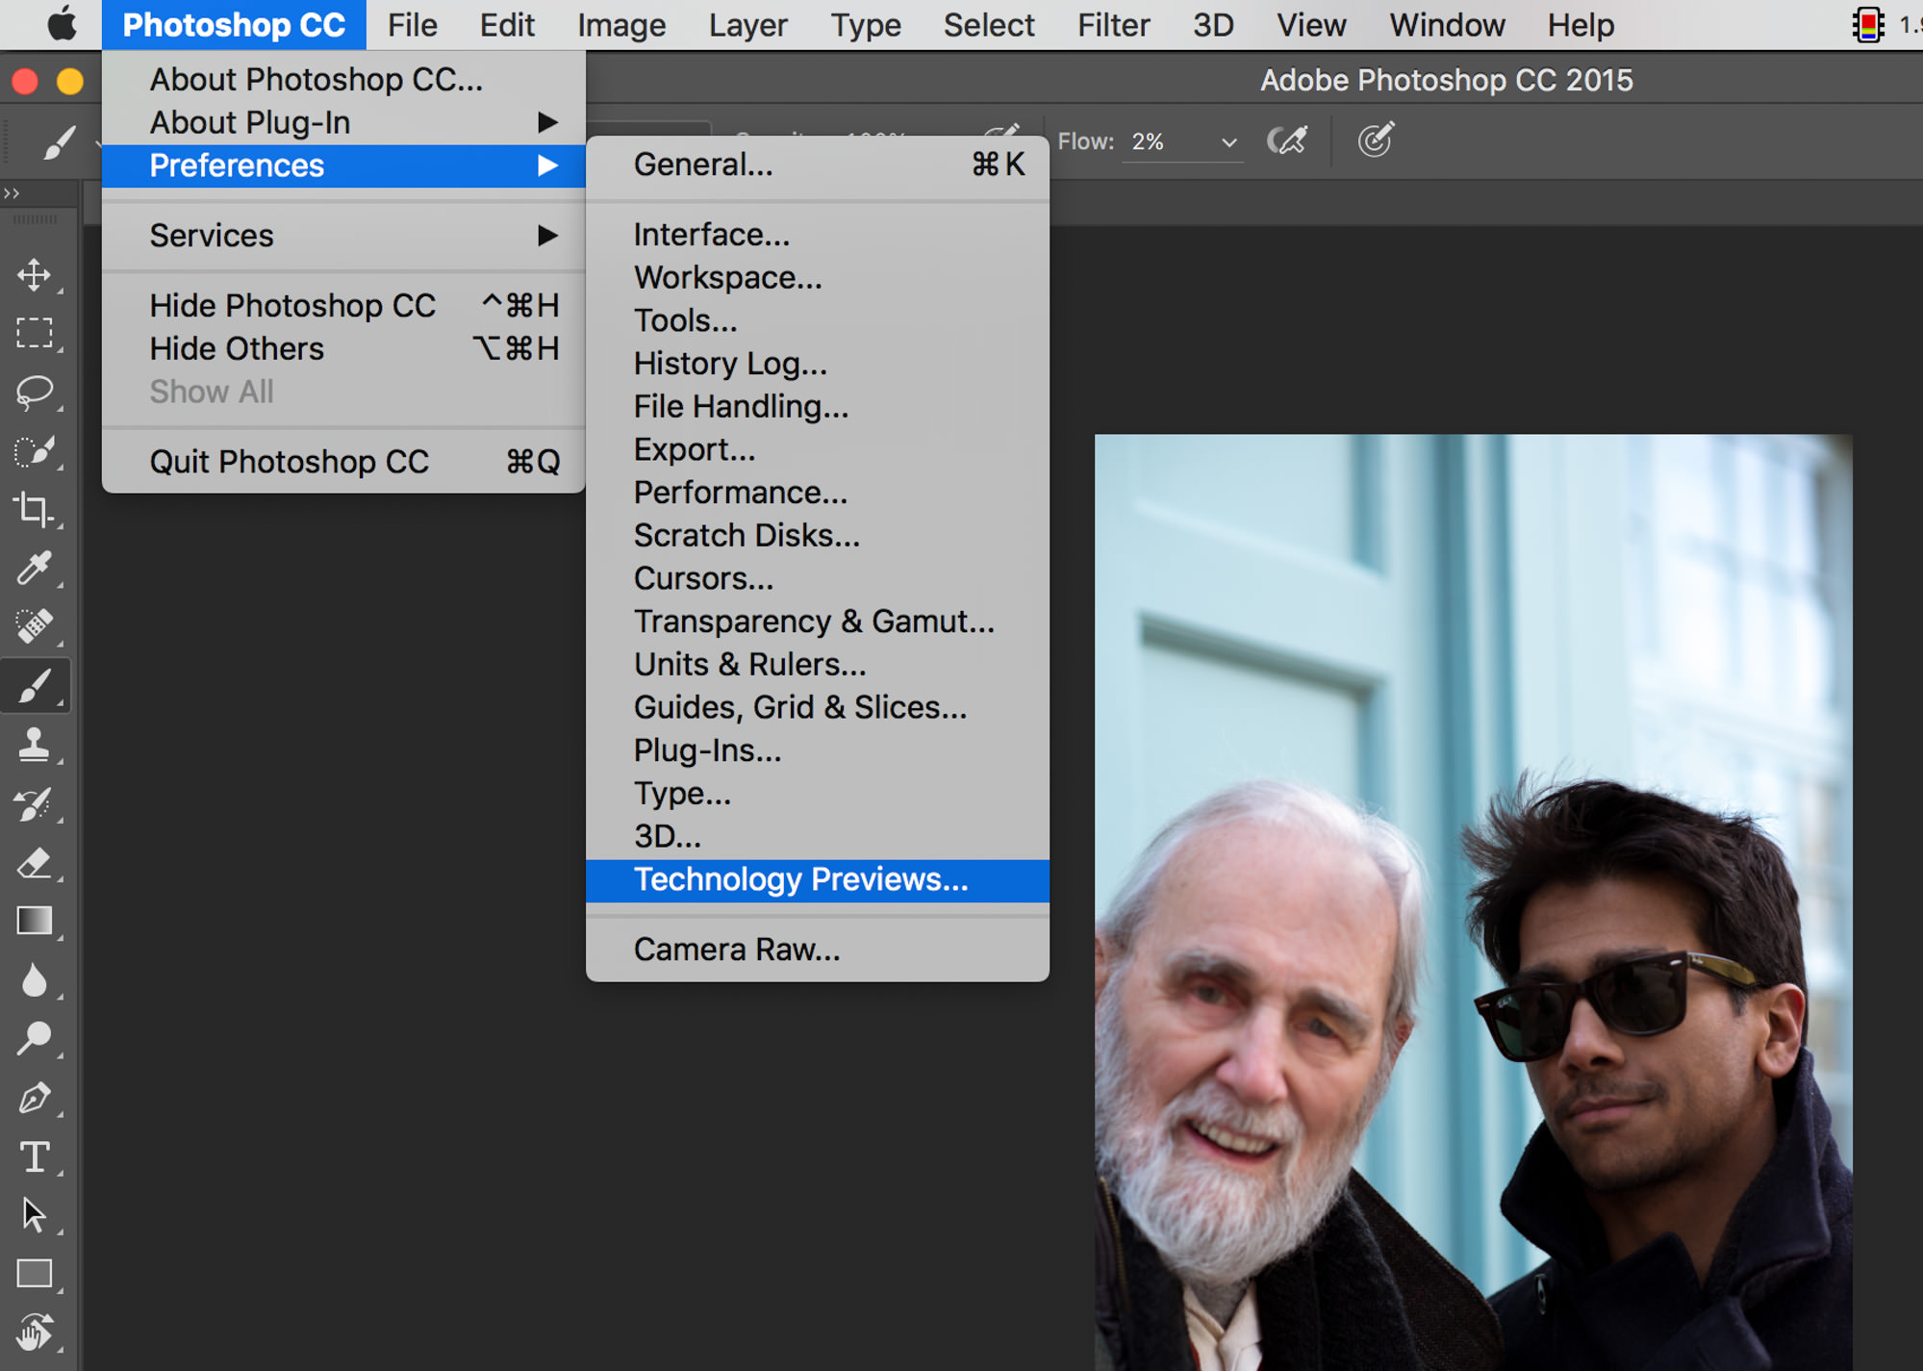Toggle airbrush-style build-up icon
Viewport: 1923px width, 1371px height.
click(1287, 141)
